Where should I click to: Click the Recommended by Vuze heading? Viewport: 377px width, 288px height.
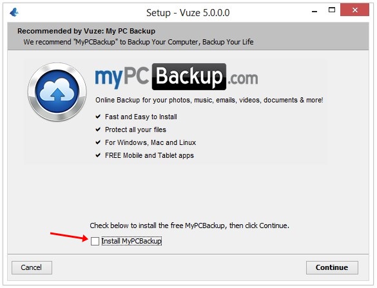pos(86,31)
